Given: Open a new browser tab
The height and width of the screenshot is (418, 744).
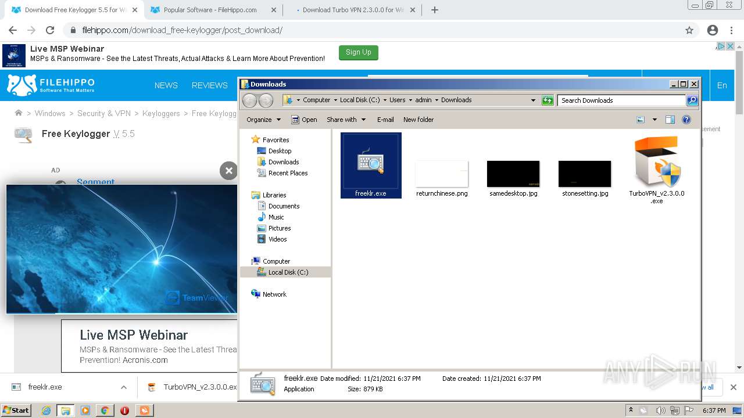Looking at the screenshot, I should [435, 10].
